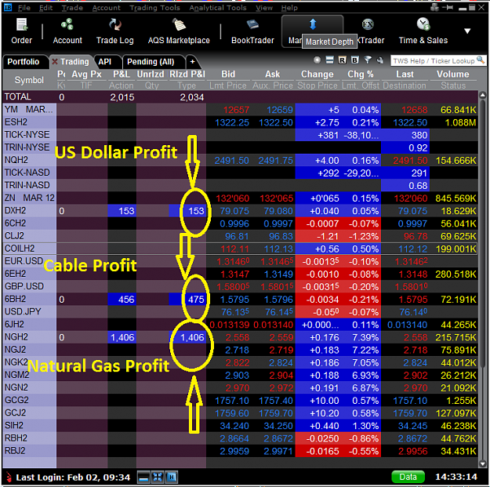
Task: Open the Account menu
Action: pyautogui.click(x=107, y=8)
